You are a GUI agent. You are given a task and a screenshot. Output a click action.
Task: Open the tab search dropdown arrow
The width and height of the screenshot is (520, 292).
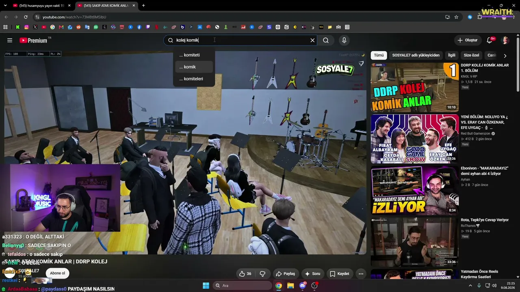pyautogui.click(x=5, y=6)
